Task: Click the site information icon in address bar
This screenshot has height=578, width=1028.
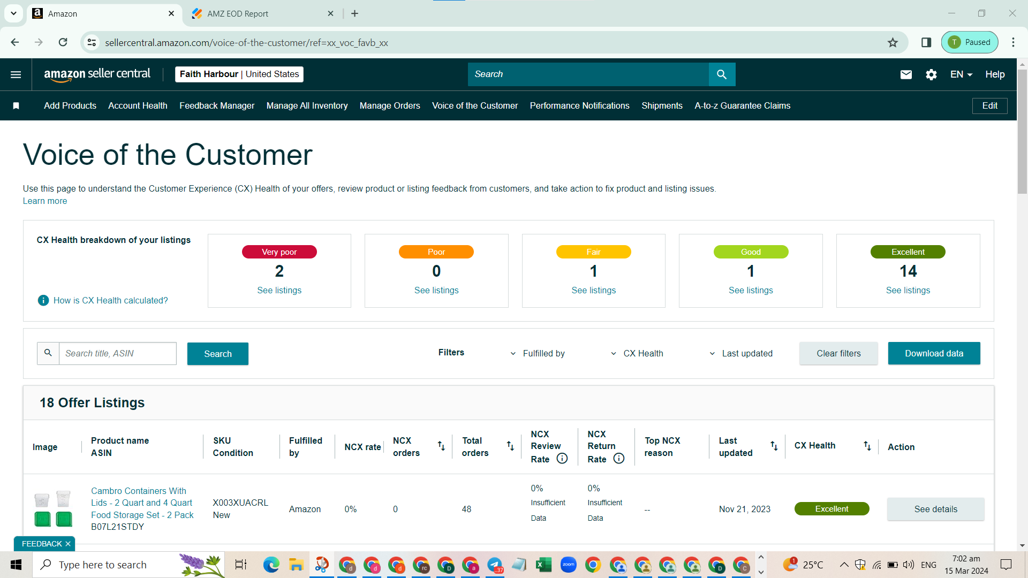Action: [x=92, y=42]
